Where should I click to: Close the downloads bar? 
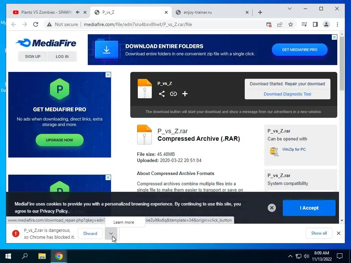[x=339, y=233]
